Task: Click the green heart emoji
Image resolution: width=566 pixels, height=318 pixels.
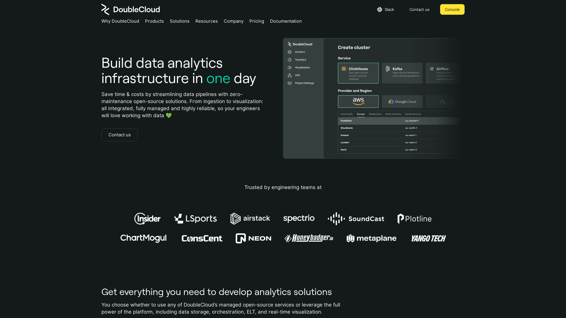Action: tap(169, 116)
